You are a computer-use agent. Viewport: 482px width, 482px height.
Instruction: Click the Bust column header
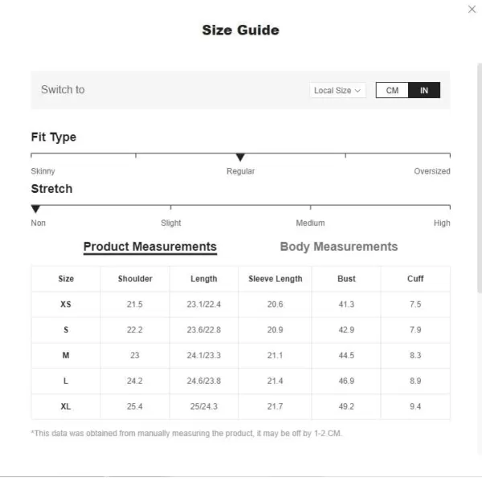click(346, 279)
